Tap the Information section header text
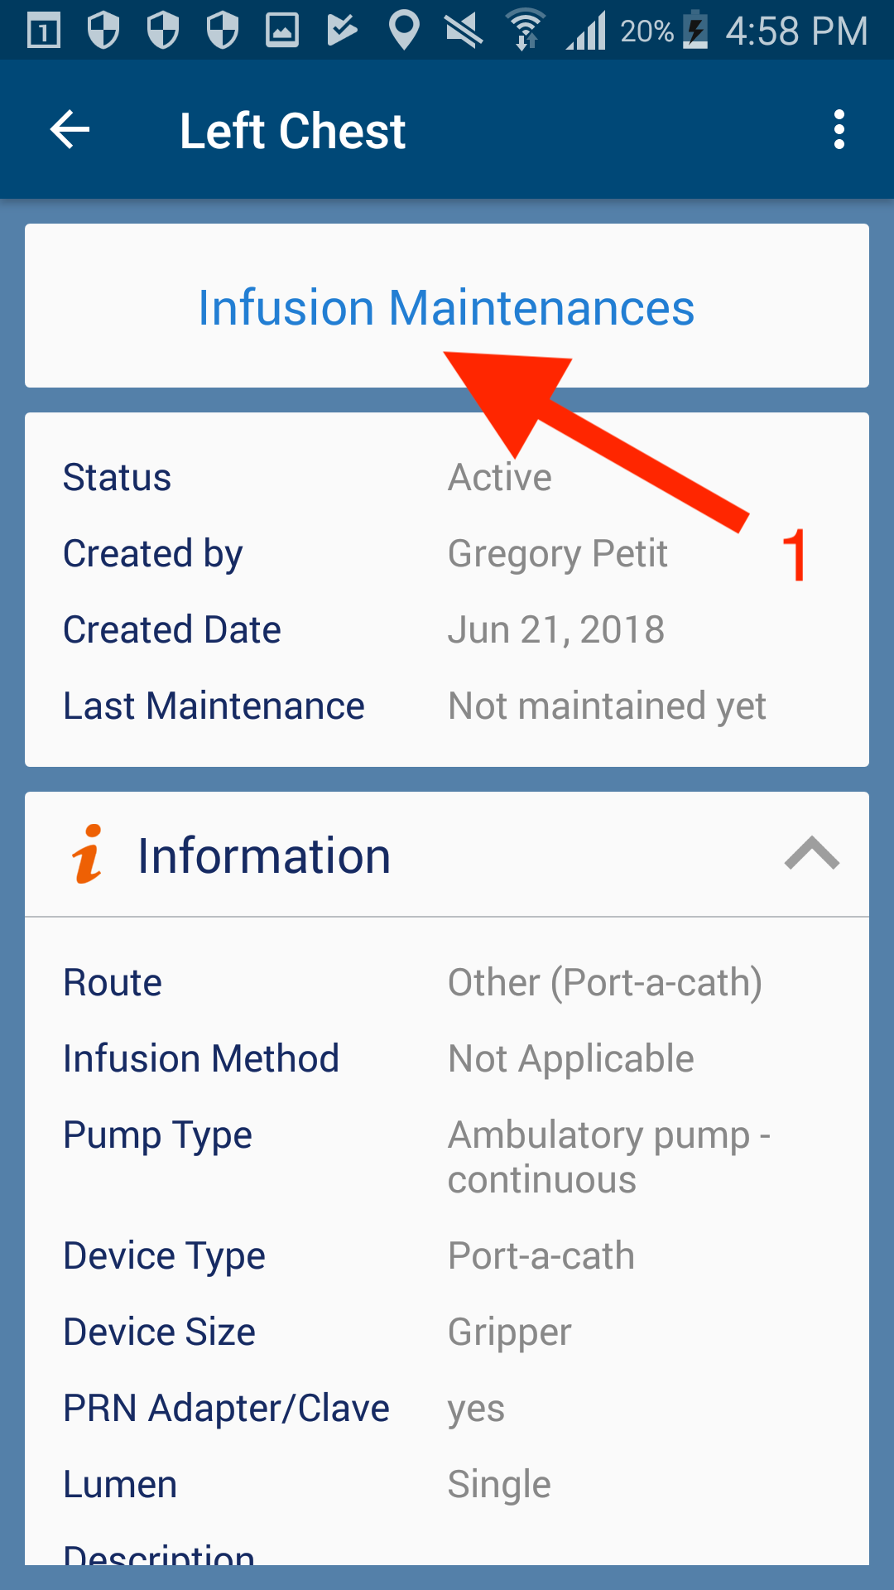894x1590 pixels. (x=264, y=855)
